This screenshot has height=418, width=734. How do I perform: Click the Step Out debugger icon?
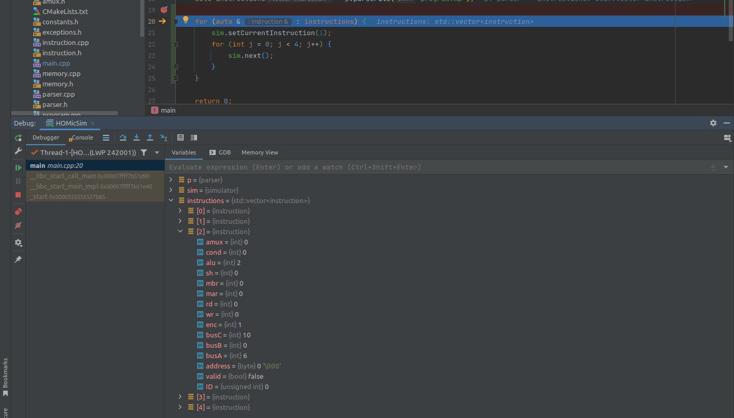tap(150, 137)
